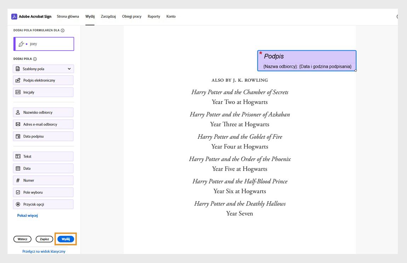Viewport: 407px width, 263px height.
Task: Add Data podpisu field
Action: [43, 136]
